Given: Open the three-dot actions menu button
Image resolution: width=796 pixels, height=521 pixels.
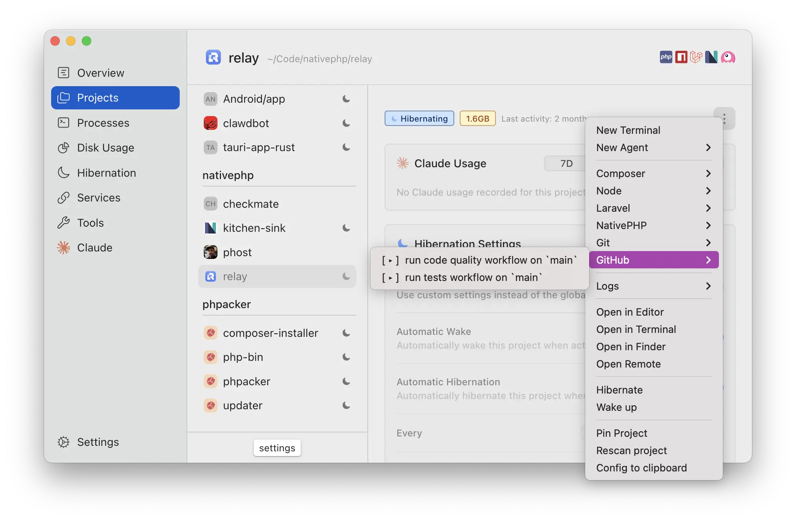Looking at the screenshot, I should [x=724, y=118].
